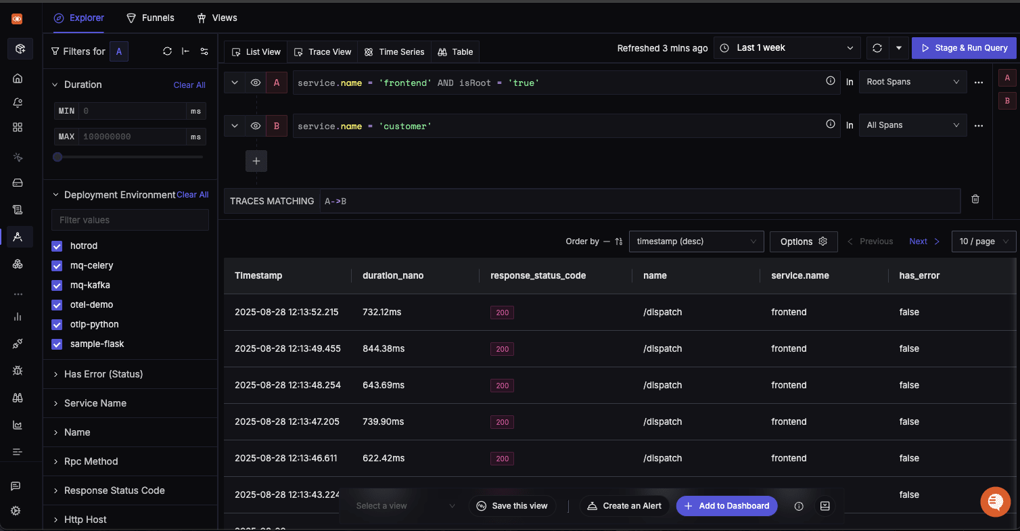Viewport: 1020px width, 531px height.
Task: Open the feedback message icon in sidebar
Action: (16, 486)
